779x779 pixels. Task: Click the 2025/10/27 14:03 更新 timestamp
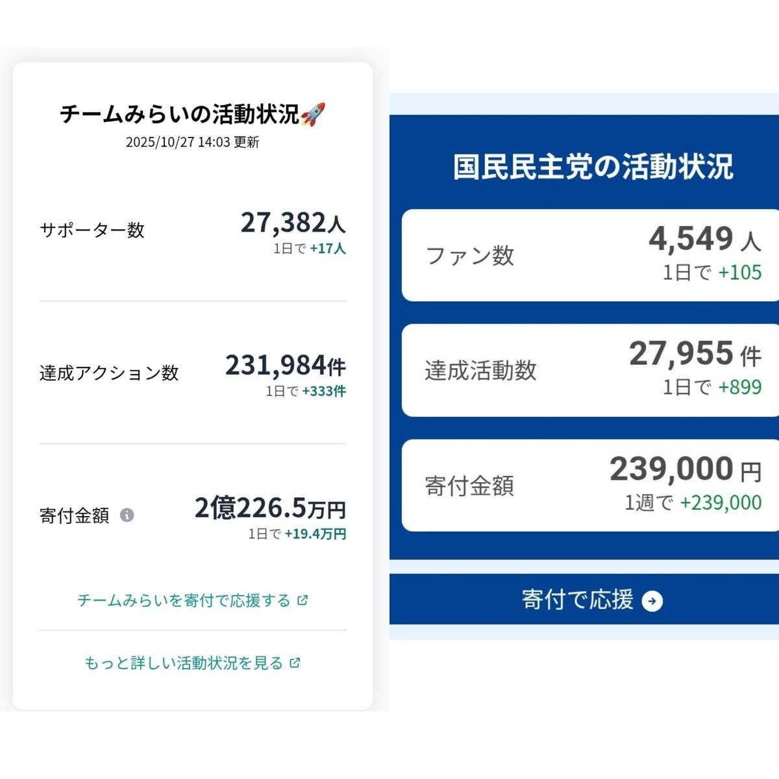click(x=193, y=142)
